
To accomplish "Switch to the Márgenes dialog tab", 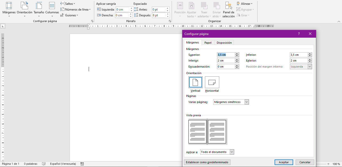I will [192, 43].
